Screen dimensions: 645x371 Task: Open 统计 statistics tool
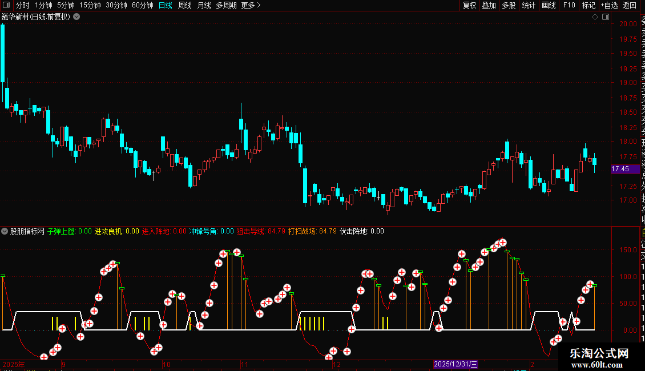tap(529, 5)
